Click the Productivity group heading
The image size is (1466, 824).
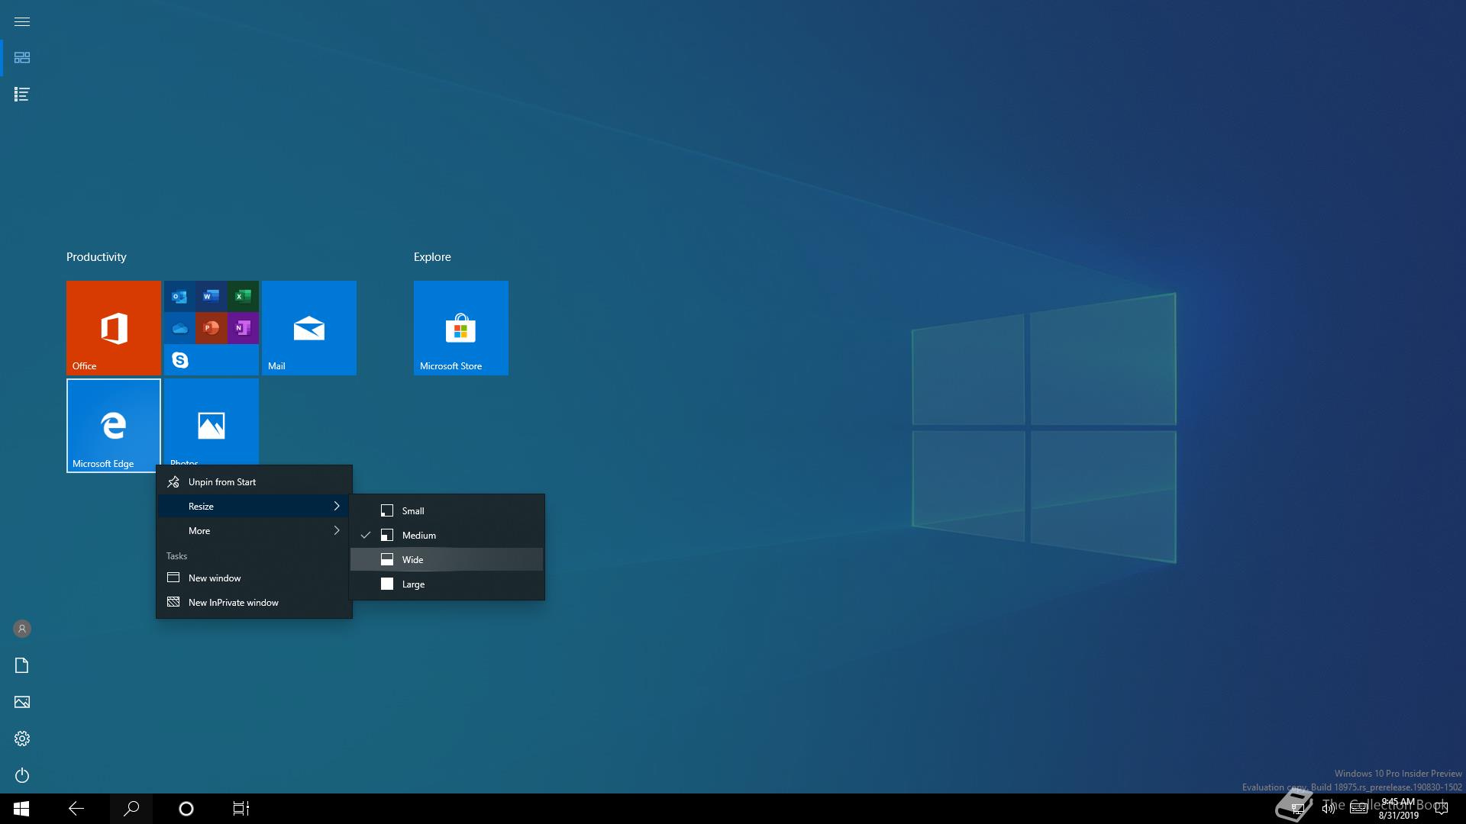tap(96, 257)
